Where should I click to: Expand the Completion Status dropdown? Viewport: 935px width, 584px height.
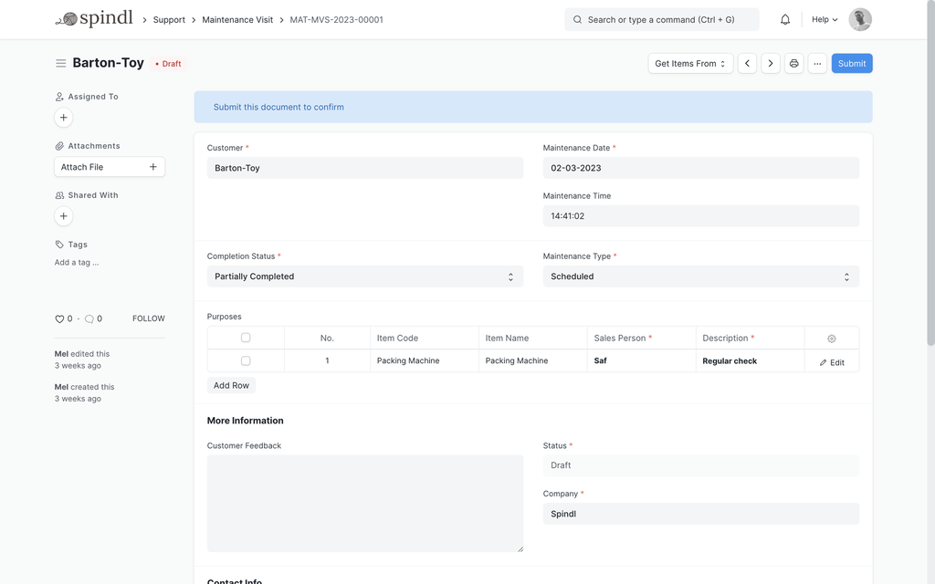pyautogui.click(x=364, y=276)
